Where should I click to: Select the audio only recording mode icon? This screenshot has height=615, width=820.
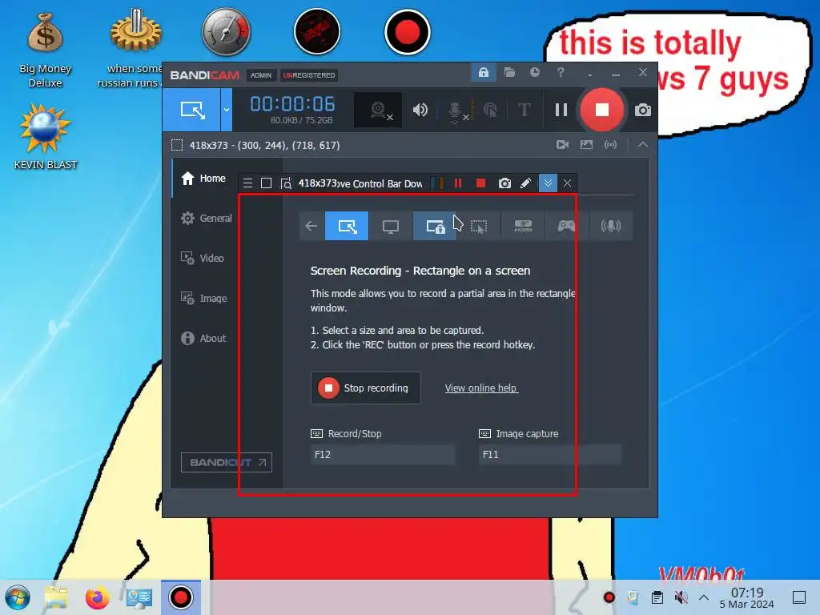coord(610,226)
